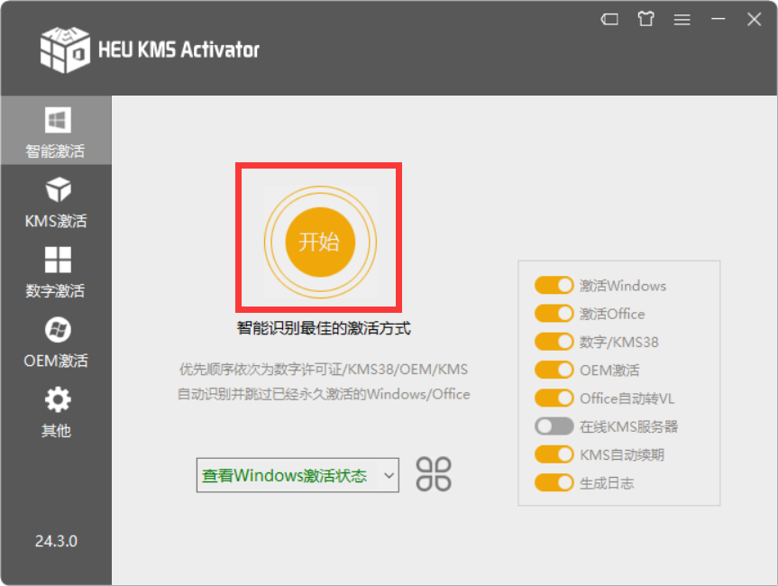Viewport: 778px width, 586px height.
Task: Open the 智能激活 sidebar tab
Action: point(56,131)
